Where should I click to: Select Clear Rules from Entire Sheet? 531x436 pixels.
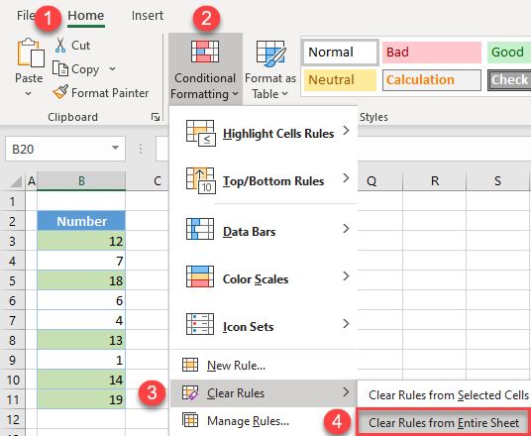point(444,423)
